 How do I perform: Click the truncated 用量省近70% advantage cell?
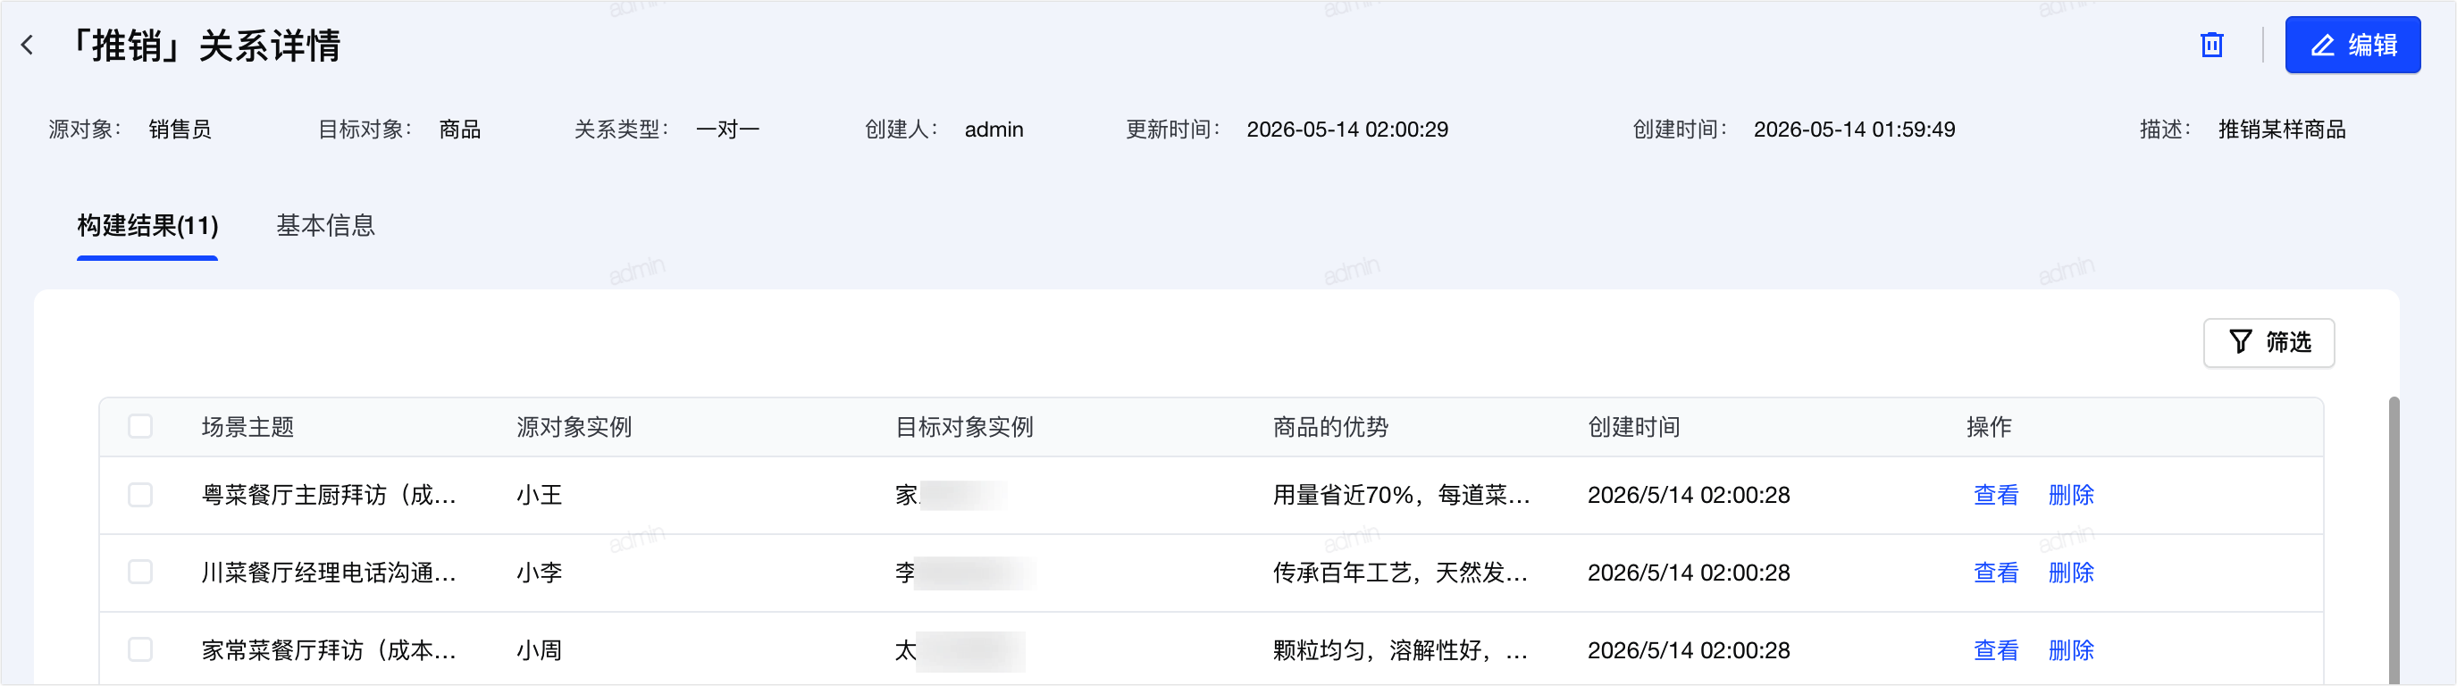point(1401,494)
